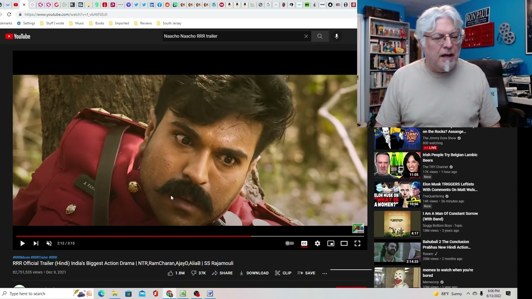
Task: Open the taskbar notification center icon
Action: [x=508, y=294]
